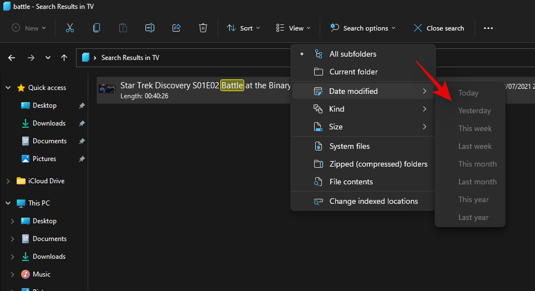Viewport: 535px width, 291px height.
Task: Select the Current folder option
Action: 353,72
